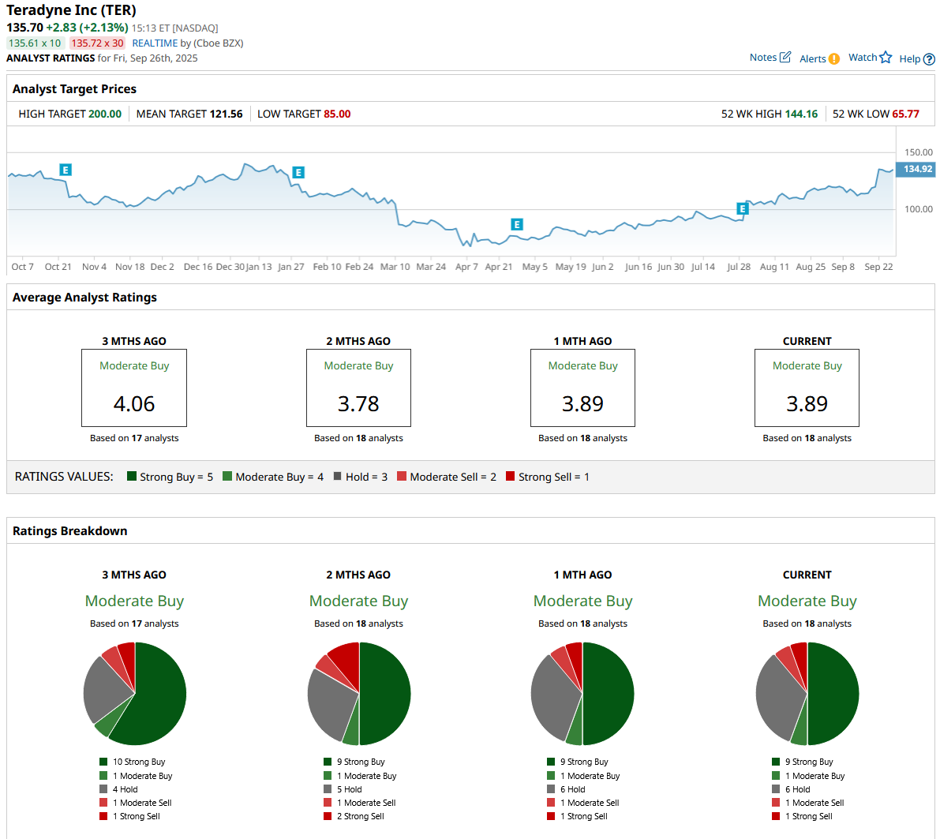
Task: Click the bid quote 135.61 x 10
Action: [35, 43]
